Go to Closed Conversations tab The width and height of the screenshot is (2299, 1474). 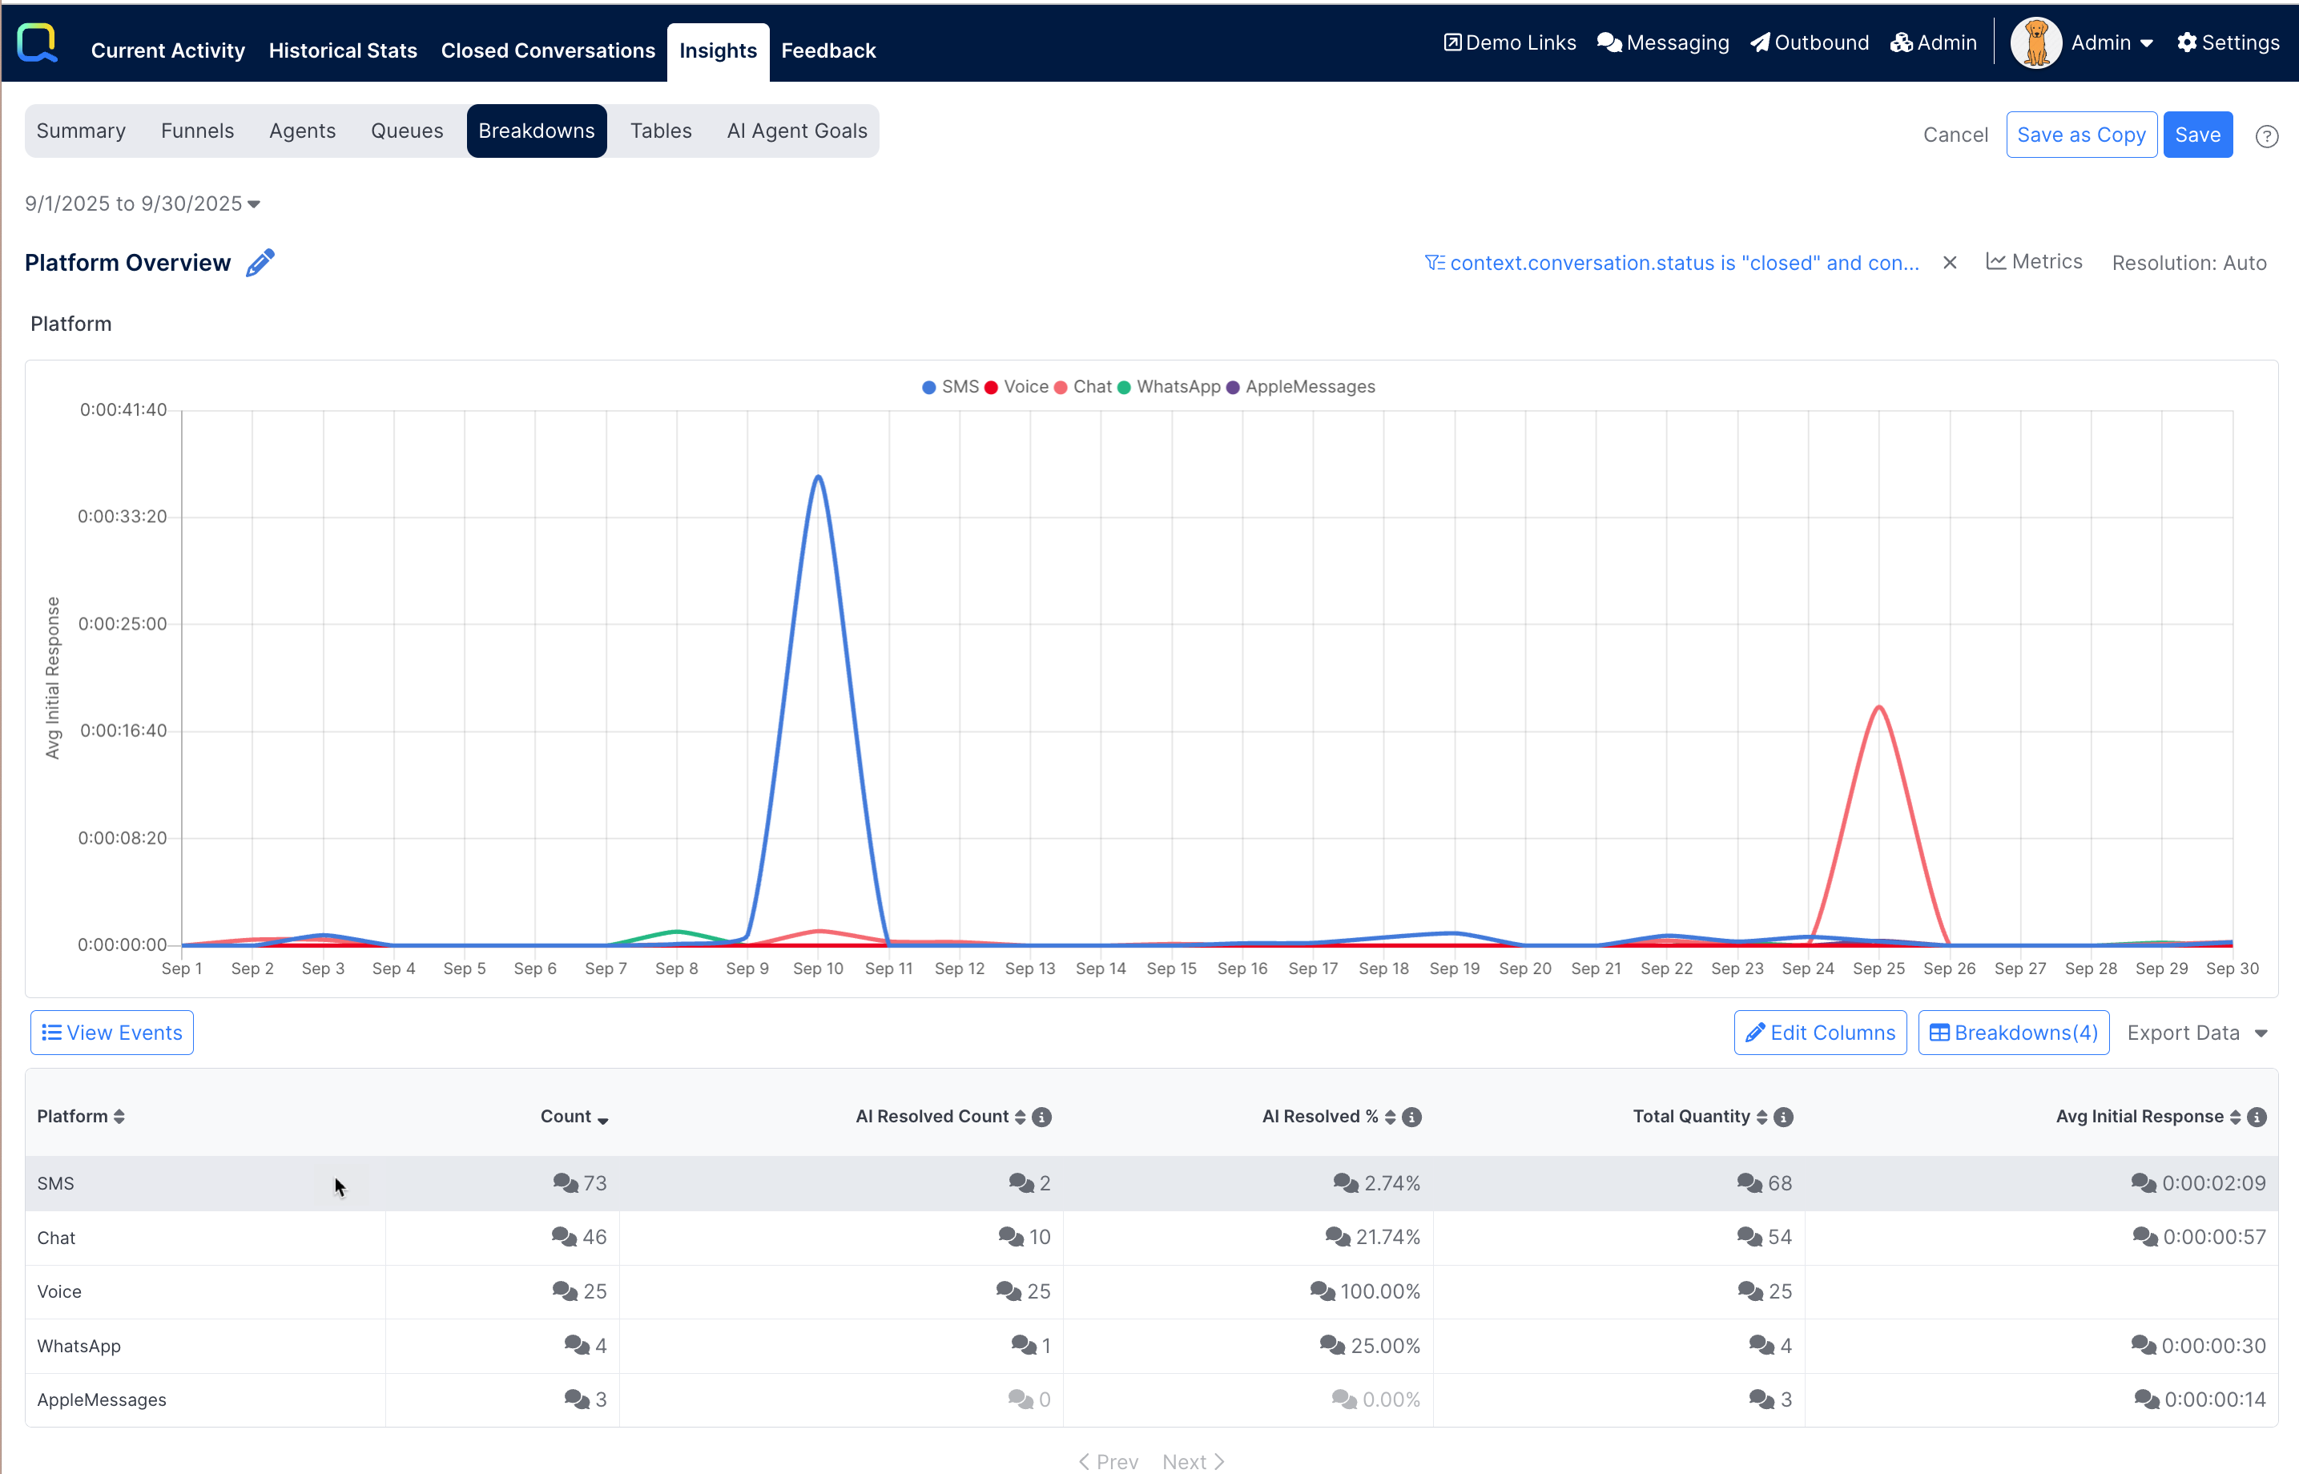coord(547,50)
